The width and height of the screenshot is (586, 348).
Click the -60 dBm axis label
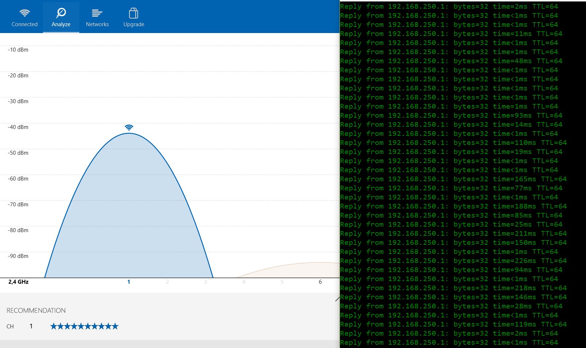18,179
